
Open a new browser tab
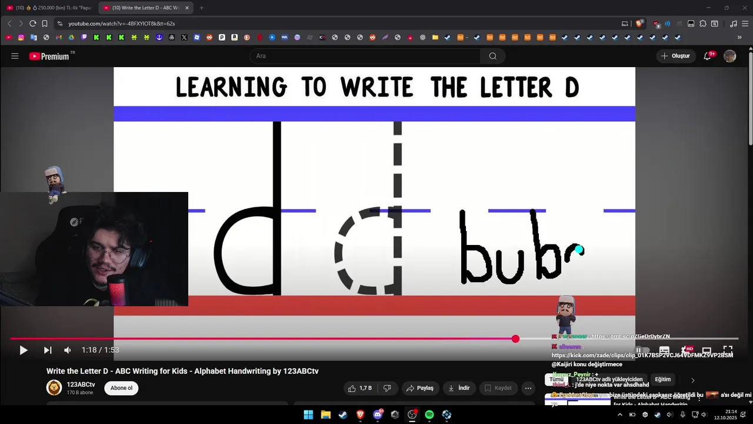tap(201, 8)
